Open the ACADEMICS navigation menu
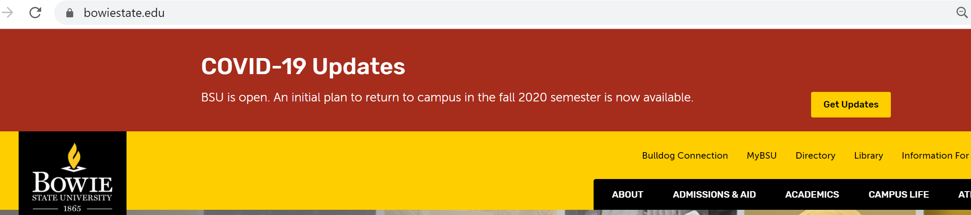This screenshot has width=971, height=215. click(812, 195)
